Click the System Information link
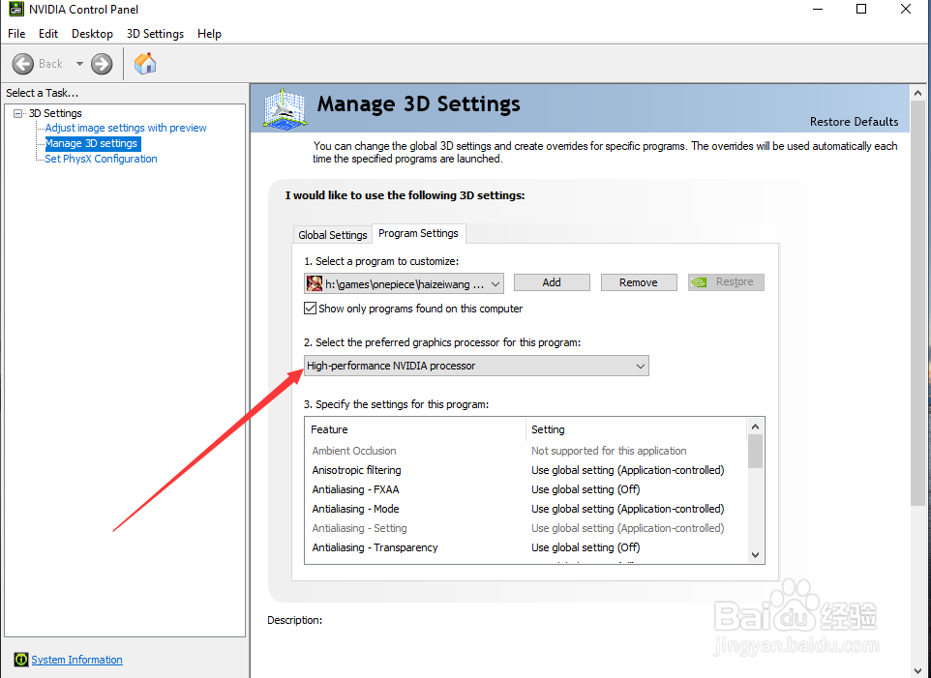931x678 pixels. [76, 660]
